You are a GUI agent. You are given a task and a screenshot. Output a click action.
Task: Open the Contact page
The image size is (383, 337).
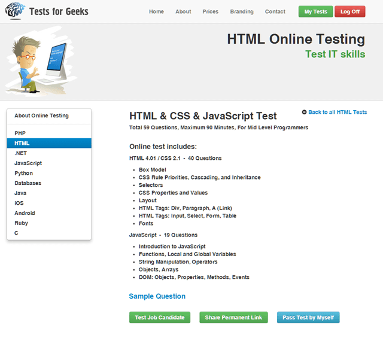click(x=275, y=11)
